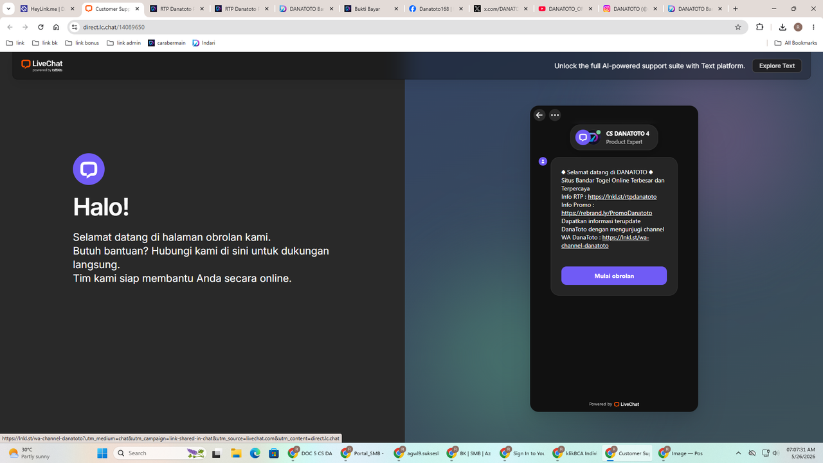Open a new browser tab
The image size is (823, 463).
coord(736,9)
